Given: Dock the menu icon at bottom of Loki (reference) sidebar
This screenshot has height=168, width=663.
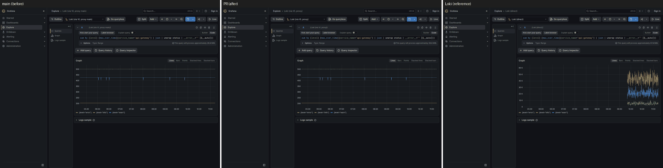Looking at the screenshot, I should click(486, 165).
